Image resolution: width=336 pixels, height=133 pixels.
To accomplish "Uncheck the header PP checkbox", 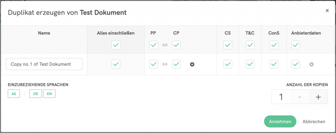I will tap(154, 45).
